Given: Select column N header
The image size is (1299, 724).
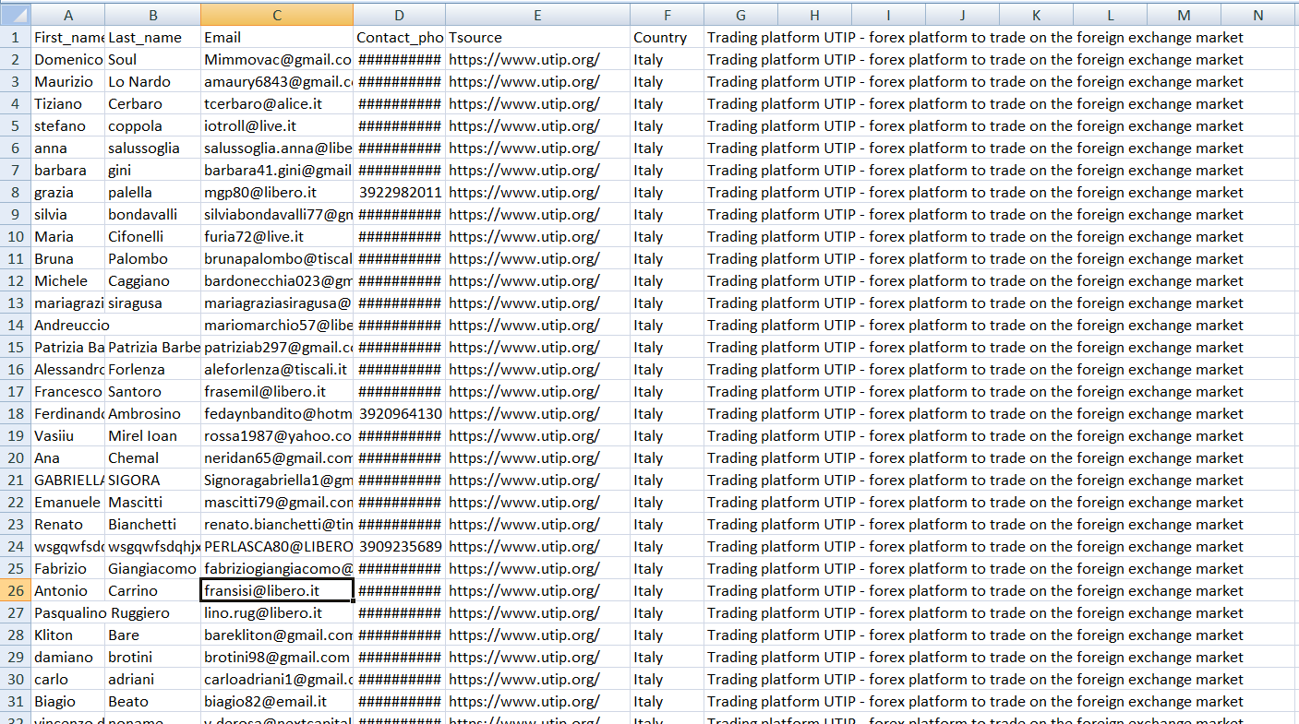Looking at the screenshot, I should coord(1258,15).
